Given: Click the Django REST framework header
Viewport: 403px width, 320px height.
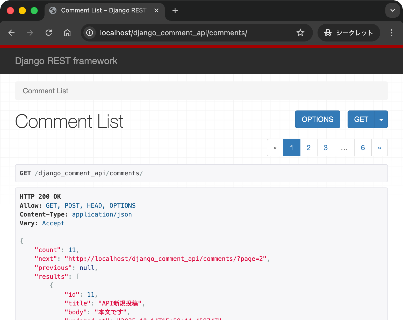Looking at the screenshot, I should (66, 61).
